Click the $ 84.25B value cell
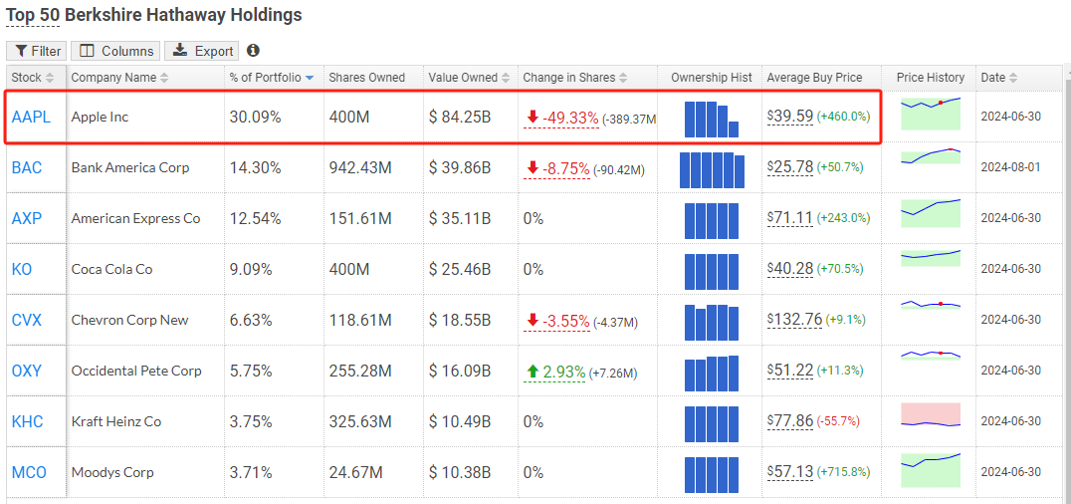This screenshot has height=504, width=1071. pyautogui.click(x=460, y=118)
